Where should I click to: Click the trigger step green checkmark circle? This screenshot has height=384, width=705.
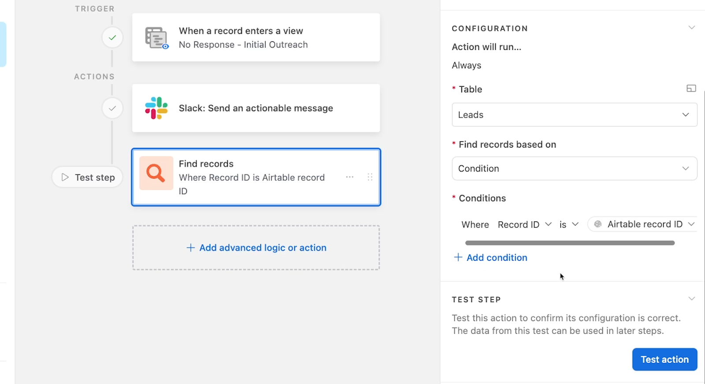tap(112, 37)
